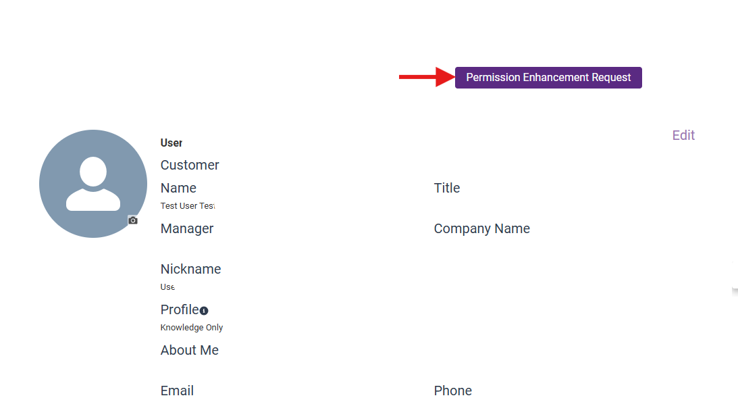Select the Knowledge Only profile value
This screenshot has width=738, height=400.
pos(191,327)
